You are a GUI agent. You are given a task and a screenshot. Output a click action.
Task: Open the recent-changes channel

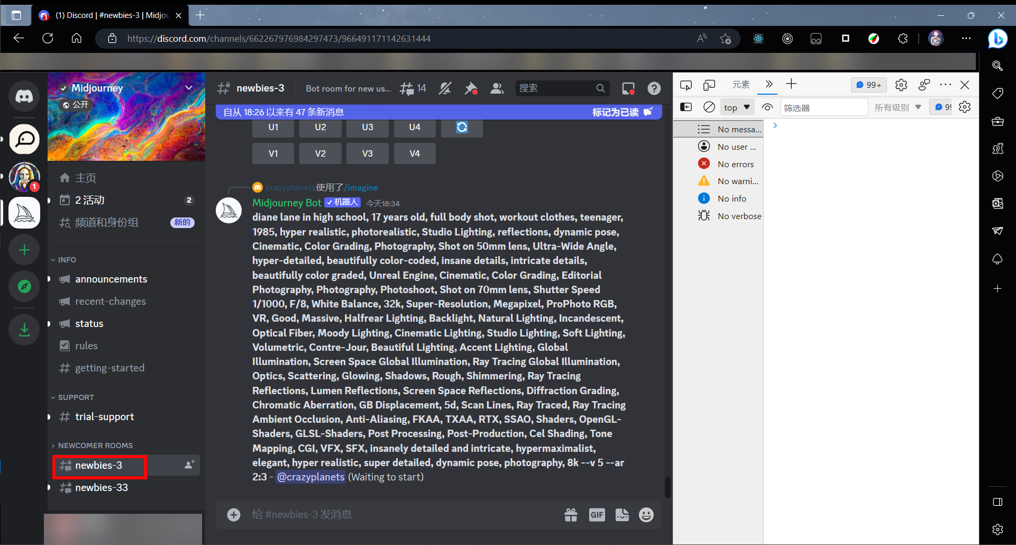(x=126, y=301)
